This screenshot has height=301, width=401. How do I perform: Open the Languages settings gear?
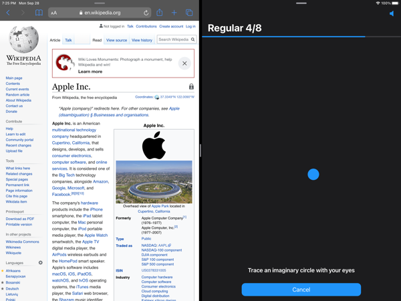click(x=40, y=263)
